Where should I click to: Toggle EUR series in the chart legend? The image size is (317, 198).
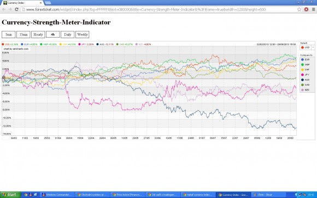click(29, 44)
